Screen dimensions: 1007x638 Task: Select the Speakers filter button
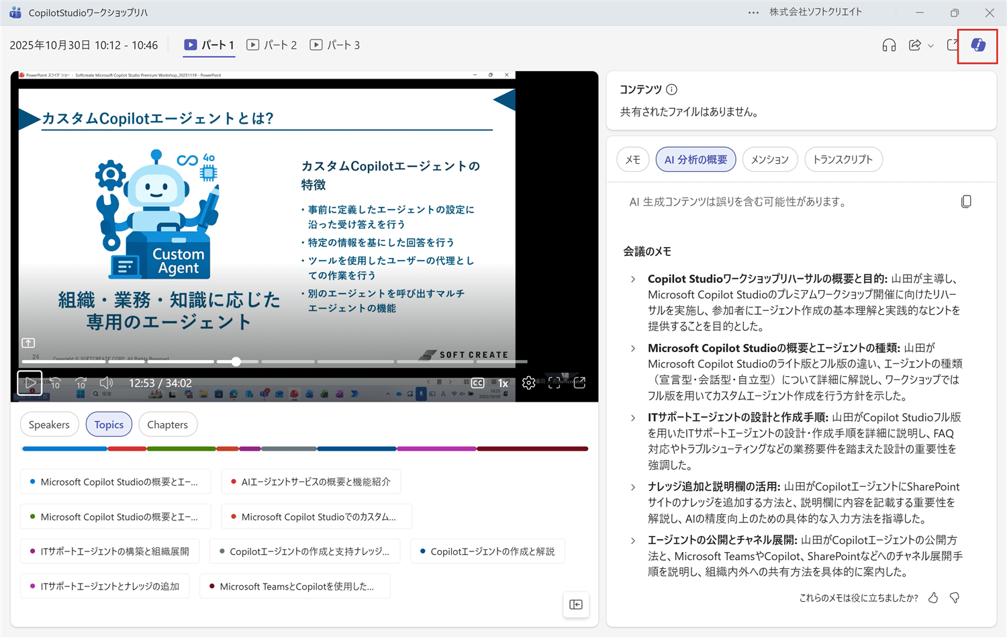point(49,424)
